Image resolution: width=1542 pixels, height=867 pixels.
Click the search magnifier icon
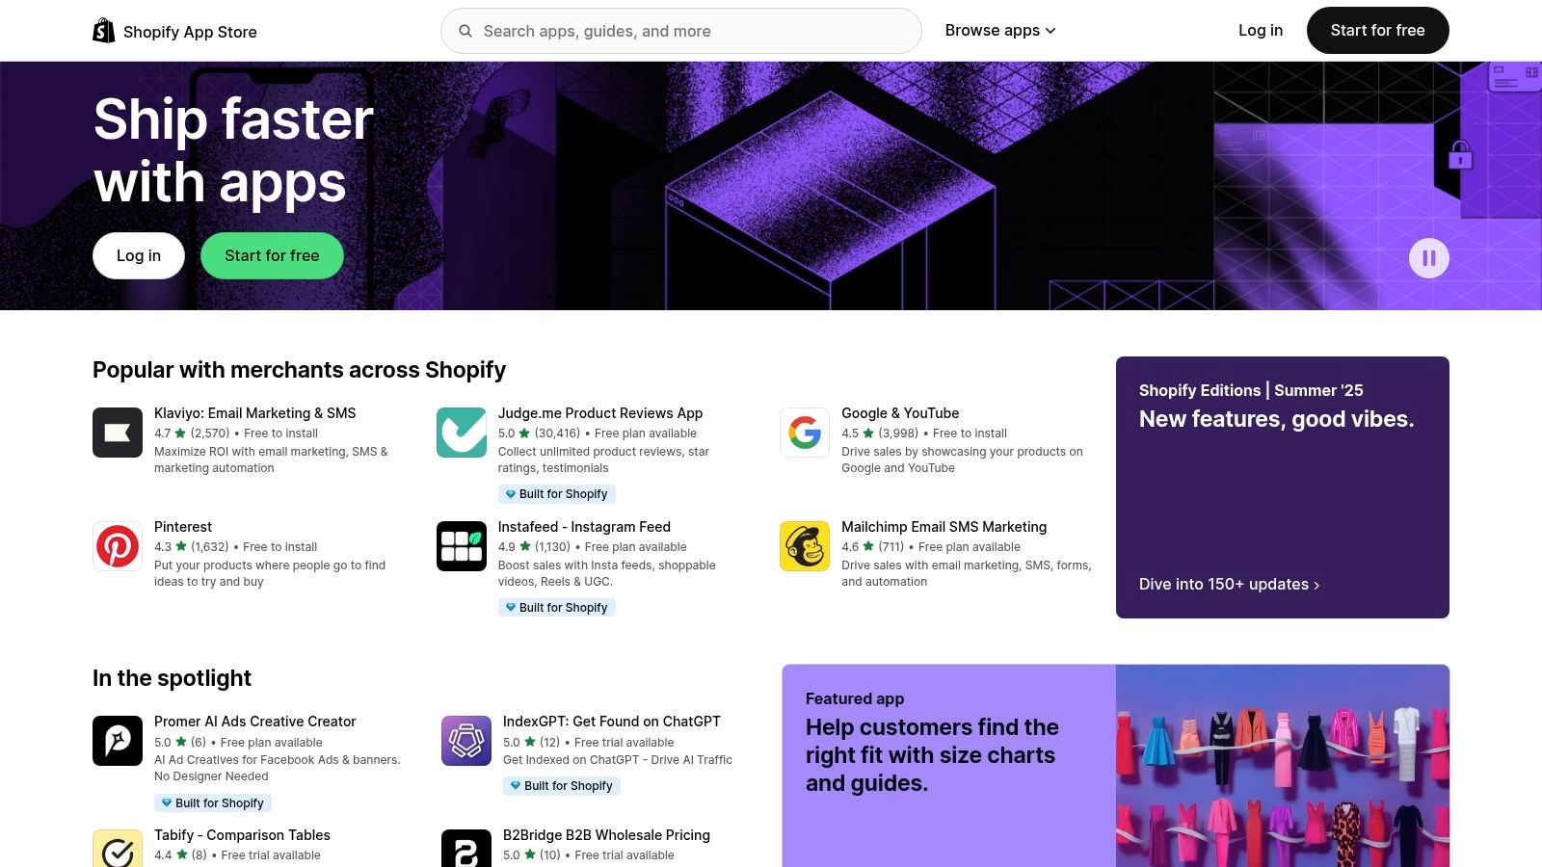coord(465,30)
